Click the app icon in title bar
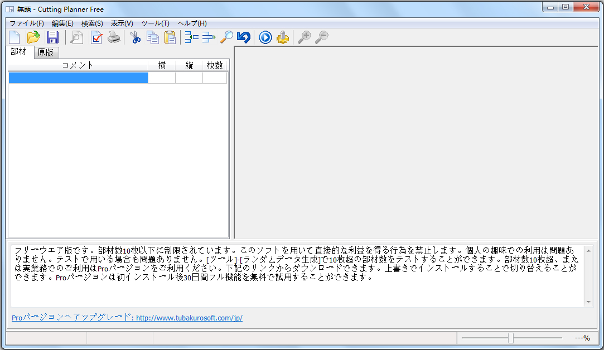 click(x=9, y=9)
